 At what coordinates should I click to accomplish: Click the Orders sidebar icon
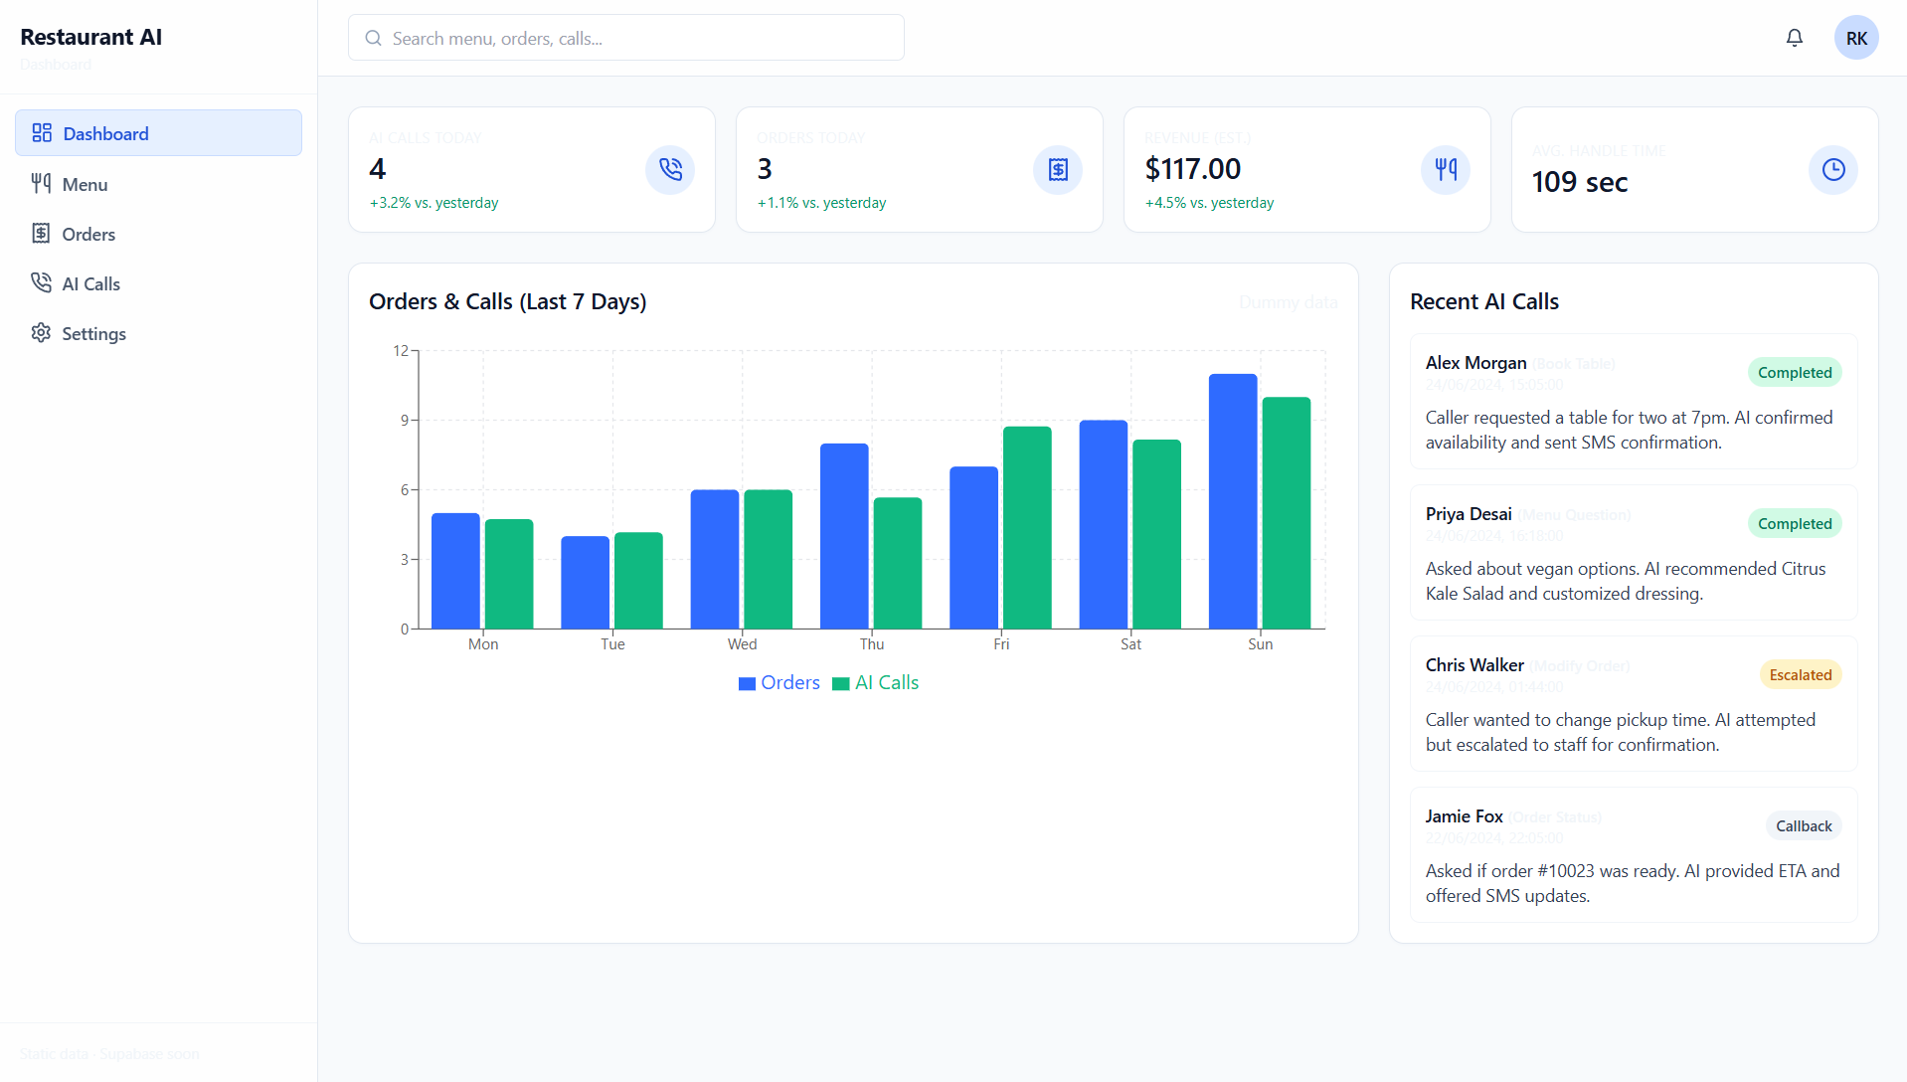click(41, 233)
